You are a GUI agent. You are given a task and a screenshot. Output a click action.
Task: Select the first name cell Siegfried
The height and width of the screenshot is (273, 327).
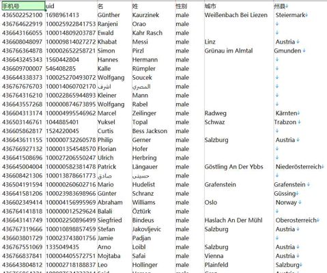110,220
